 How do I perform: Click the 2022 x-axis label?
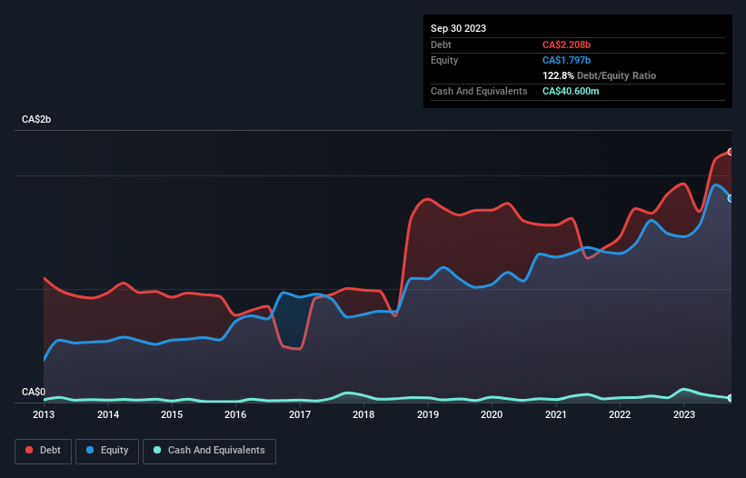coord(620,414)
